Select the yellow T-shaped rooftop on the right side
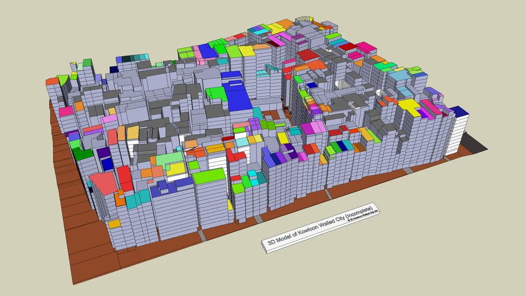 point(408,106)
